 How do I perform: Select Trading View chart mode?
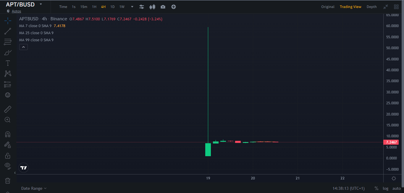tap(350, 7)
